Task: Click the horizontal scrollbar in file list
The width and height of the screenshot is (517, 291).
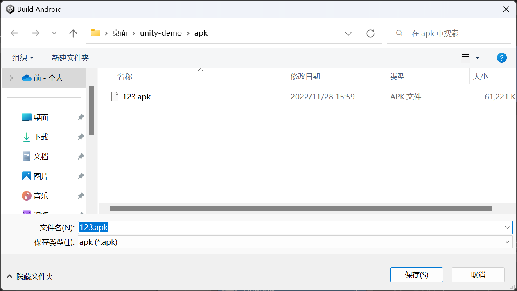Action: click(x=300, y=209)
